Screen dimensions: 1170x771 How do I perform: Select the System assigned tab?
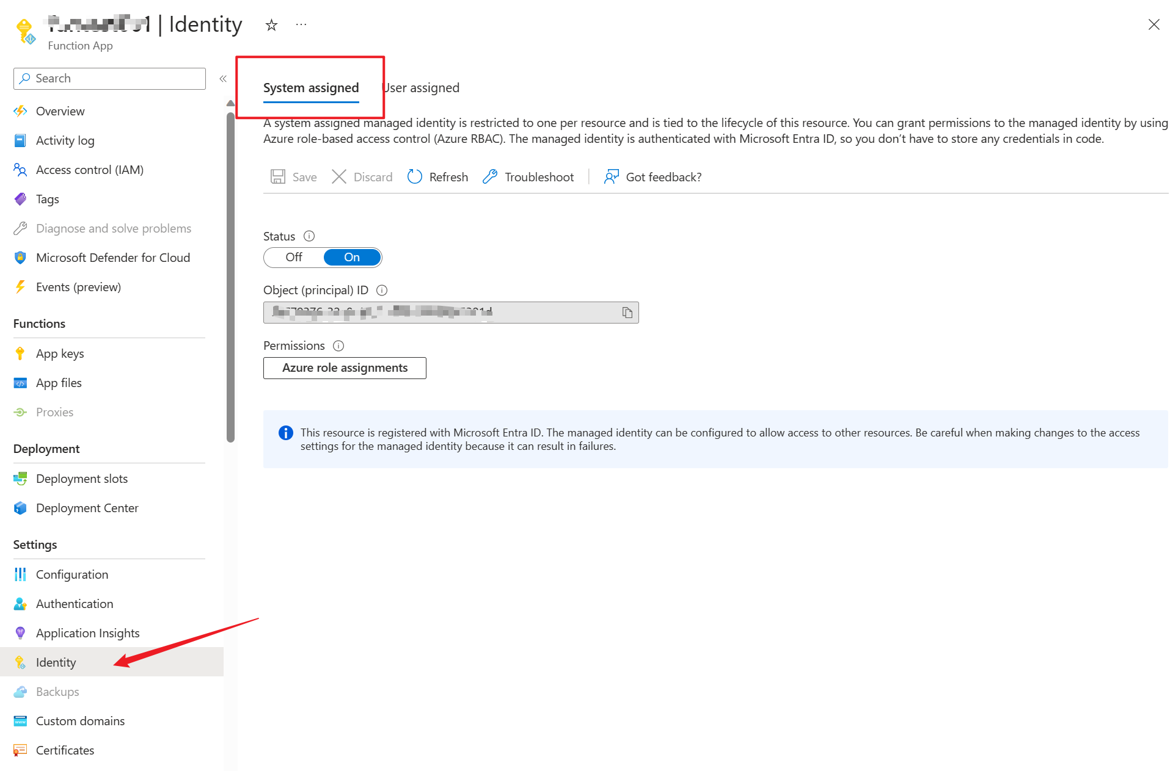pyautogui.click(x=311, y=88)
